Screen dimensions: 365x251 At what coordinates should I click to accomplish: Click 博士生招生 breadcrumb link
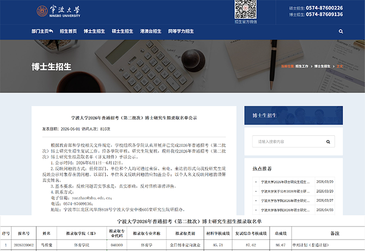click(x=322, y=66)
